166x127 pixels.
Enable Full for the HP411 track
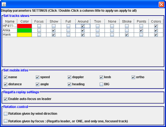tap(68, 26)
